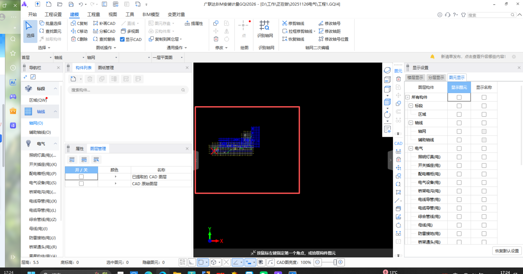
Task: Click the new component icon in 构件列表
Action: [73, 79]
